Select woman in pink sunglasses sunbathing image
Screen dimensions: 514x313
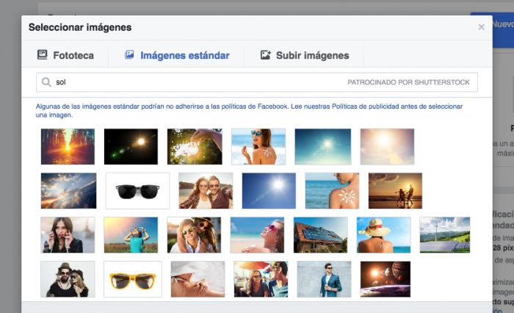point(257,235)
